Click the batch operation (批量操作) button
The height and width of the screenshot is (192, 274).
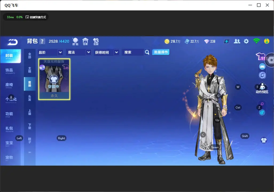tap(161, 52)
